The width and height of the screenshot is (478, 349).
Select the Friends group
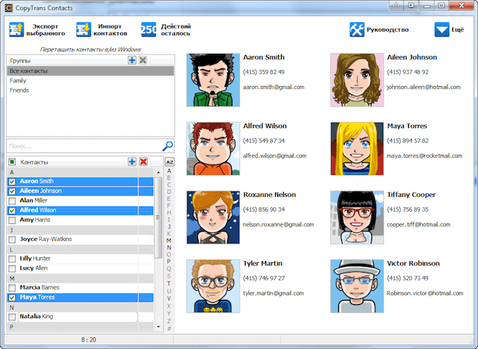[x=90, y=90]
